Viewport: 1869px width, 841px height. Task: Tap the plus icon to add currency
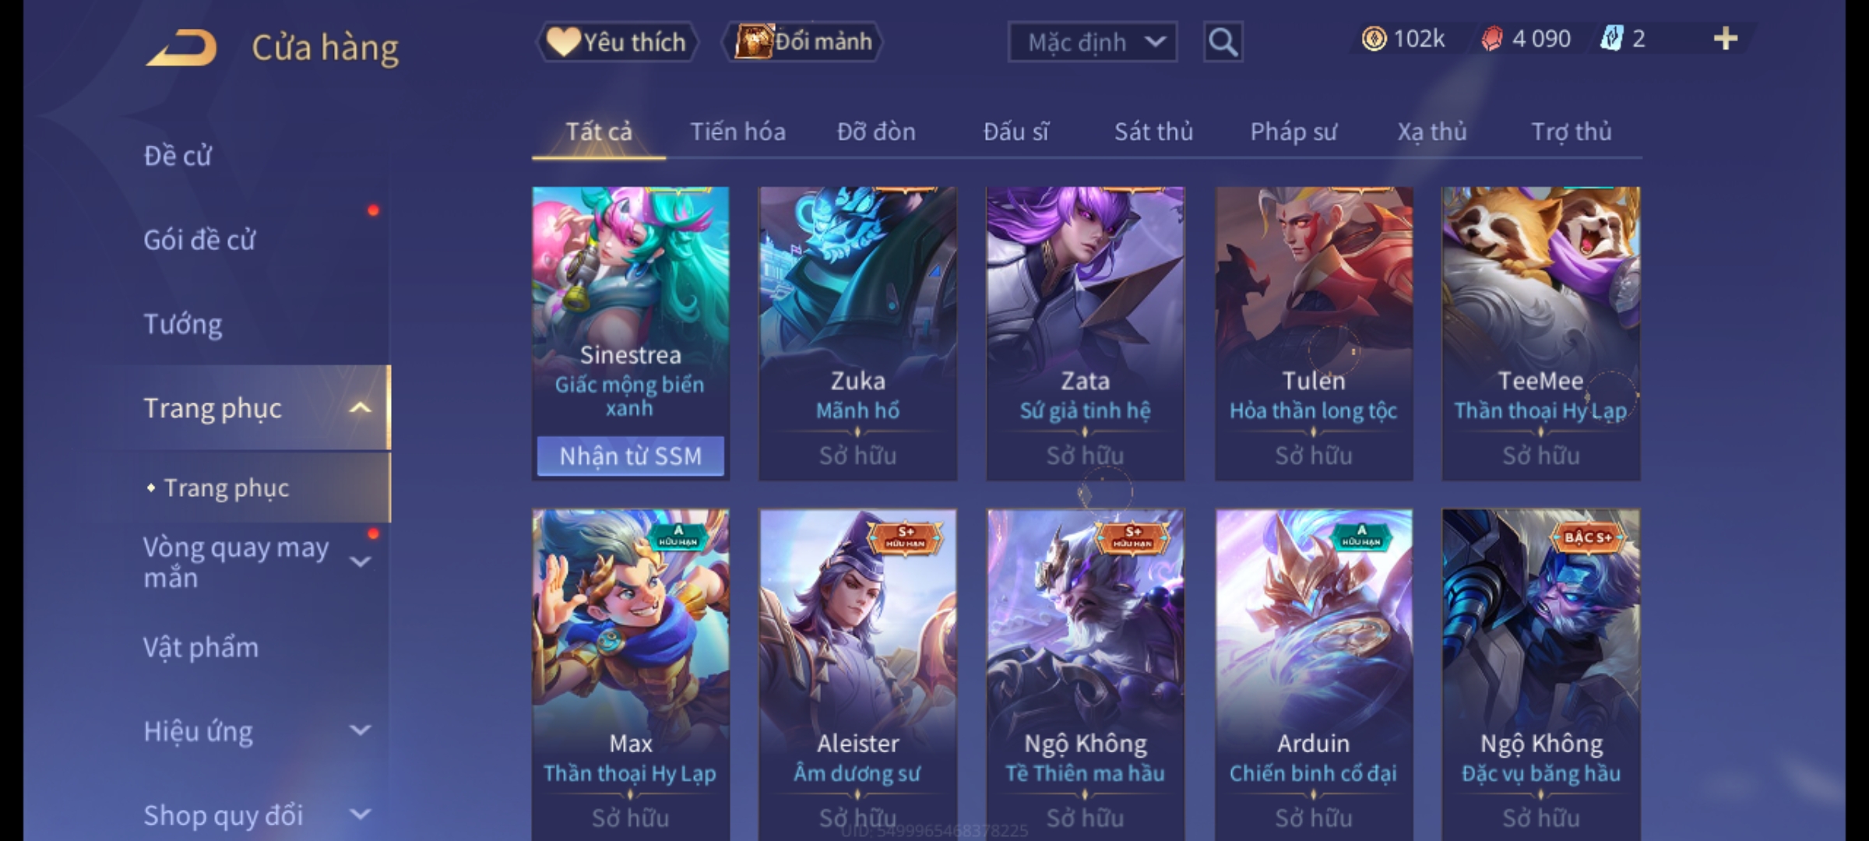click(1726, 39)
